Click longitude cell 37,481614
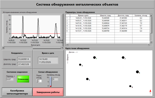 [x=123, y=28]
